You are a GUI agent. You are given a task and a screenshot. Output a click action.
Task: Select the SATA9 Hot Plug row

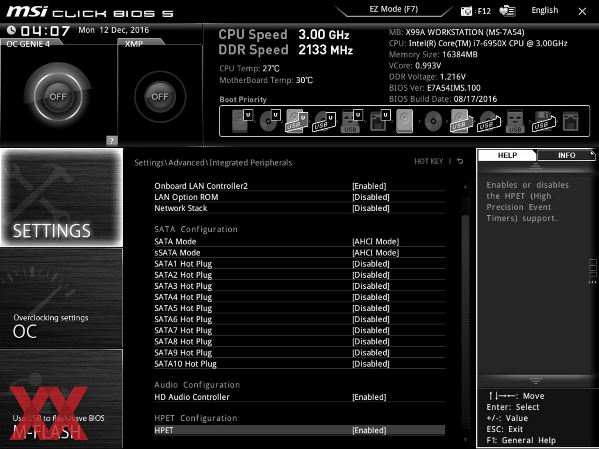[x=299, y=353]
